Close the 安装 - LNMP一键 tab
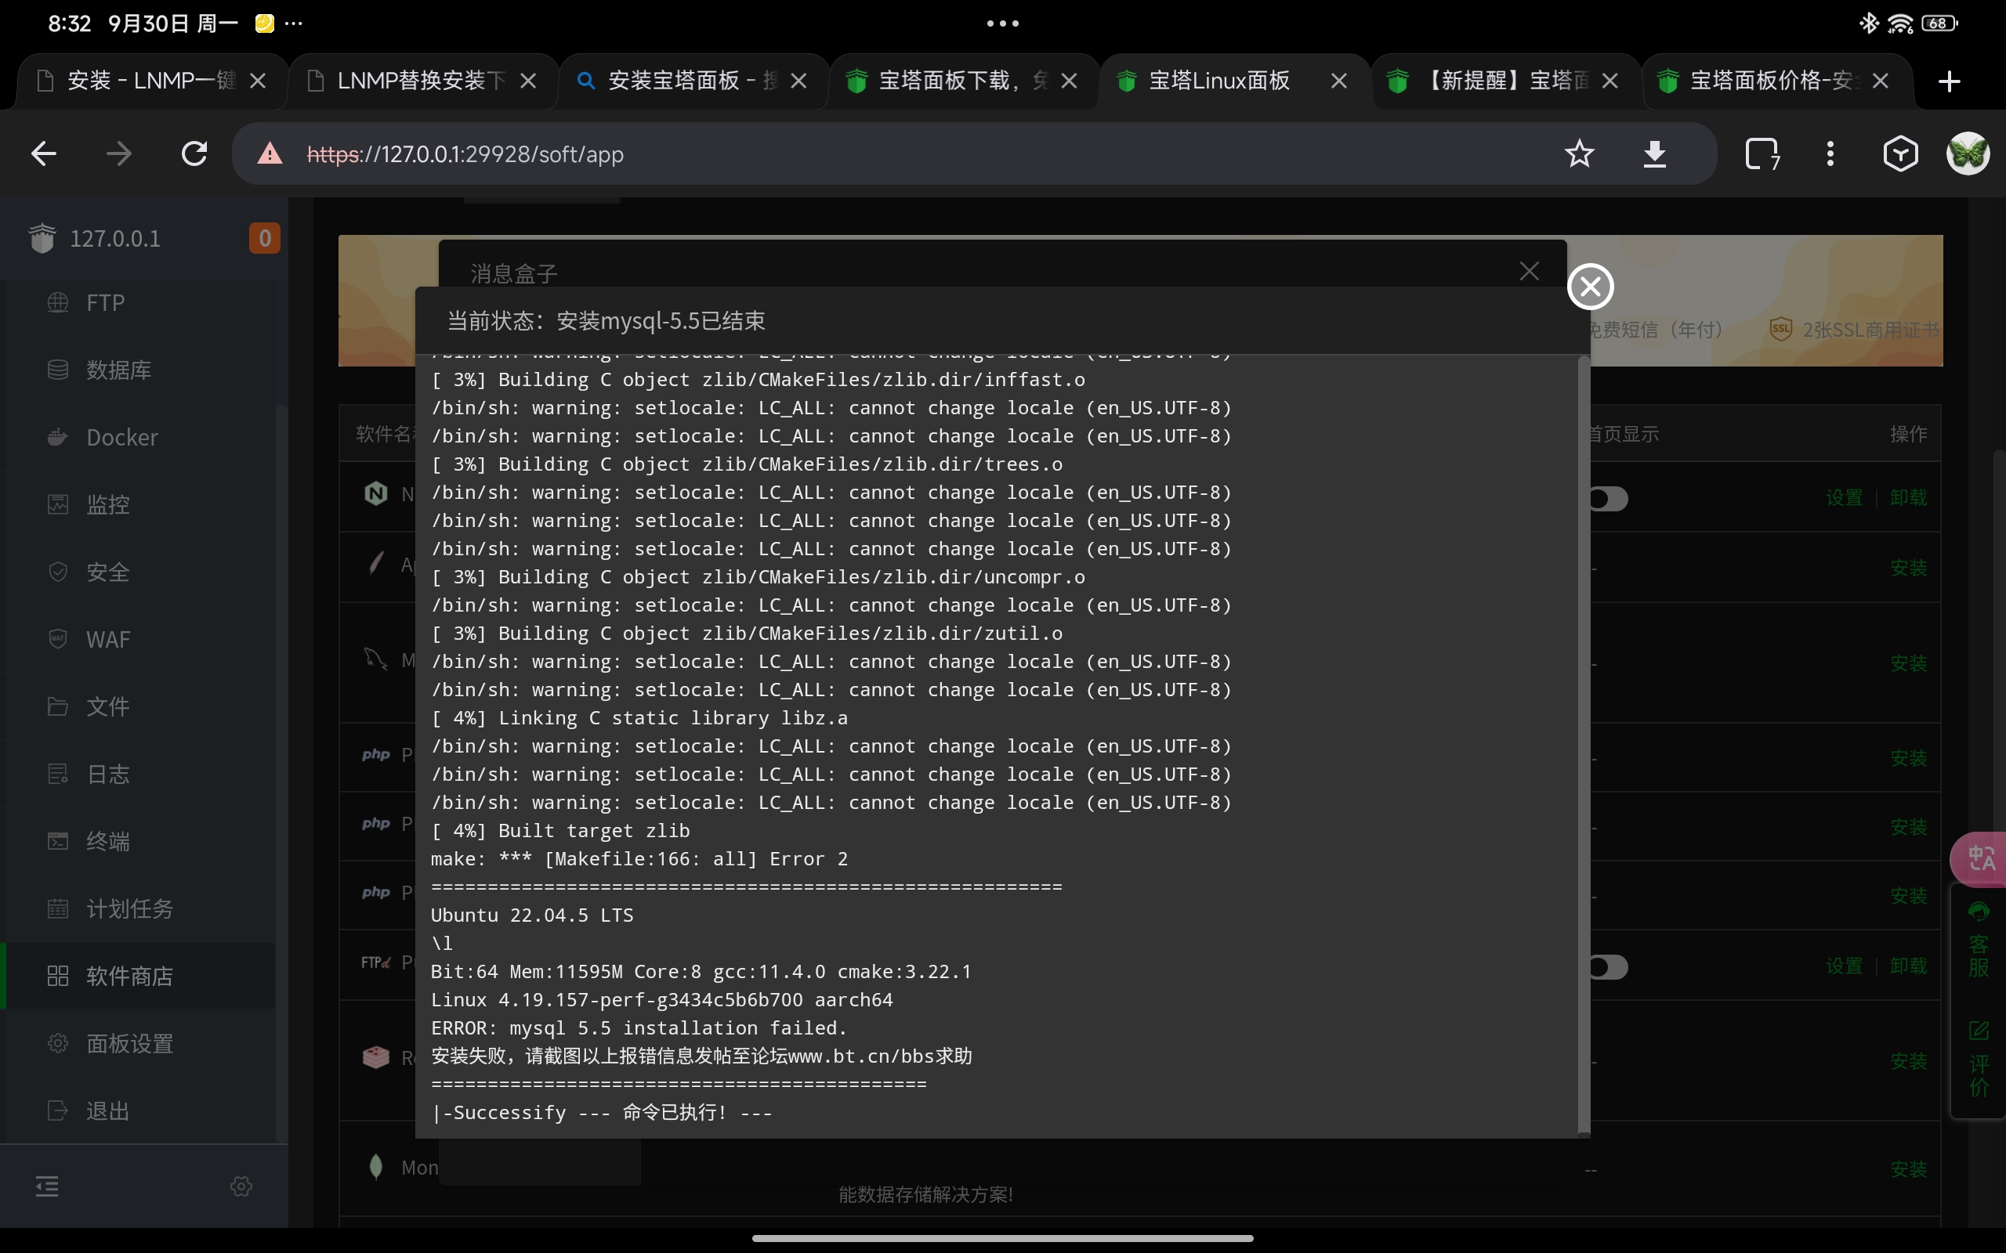 point(258,81)
